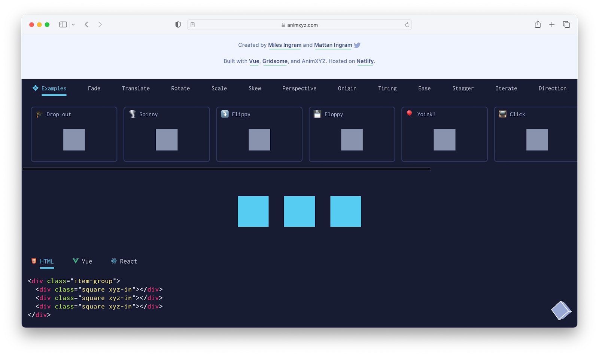
Task: Click the Twitter bird icon
Action: pyautogui.click(x=357, y=45)
